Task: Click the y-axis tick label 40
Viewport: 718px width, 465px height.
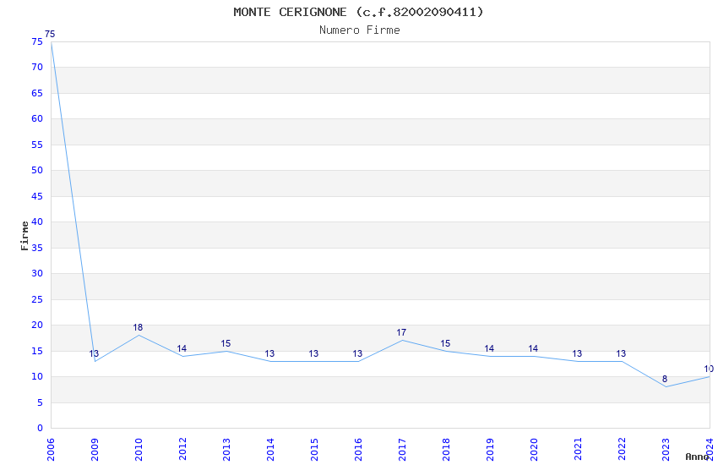Action: pyautogui.click(x=37, y=222)
